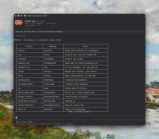
Task: Click 'macOS app for Safari Reading List' pitch
Action: [x=81, y=63]
